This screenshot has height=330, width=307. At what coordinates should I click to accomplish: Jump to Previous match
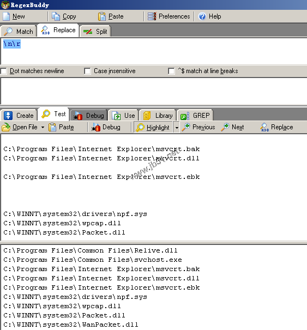point(198,127)
